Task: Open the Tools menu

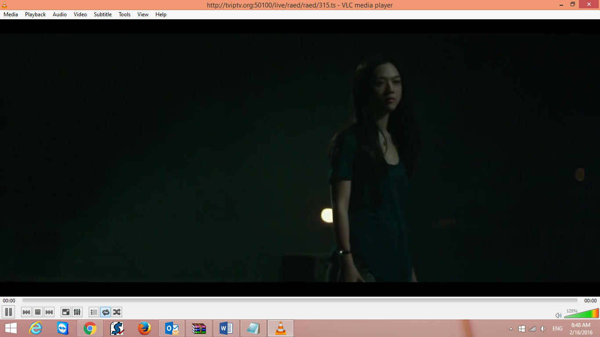Action: (x=125, y=14)
